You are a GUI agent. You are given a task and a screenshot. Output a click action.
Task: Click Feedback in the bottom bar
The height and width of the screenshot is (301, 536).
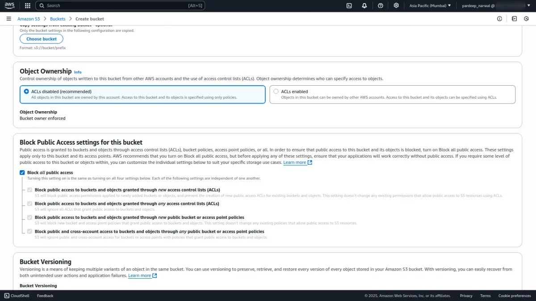(45, 296)
